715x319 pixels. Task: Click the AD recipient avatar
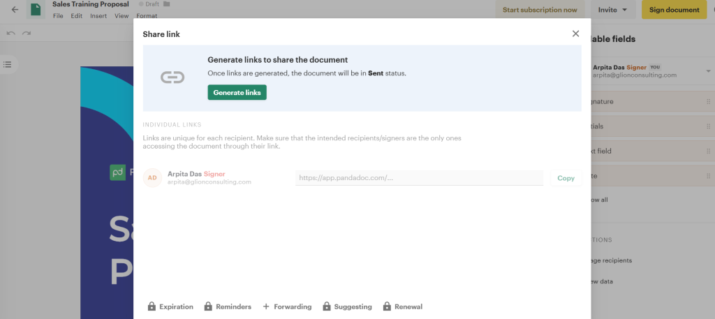pyautogui.click(x=152, y=178)
